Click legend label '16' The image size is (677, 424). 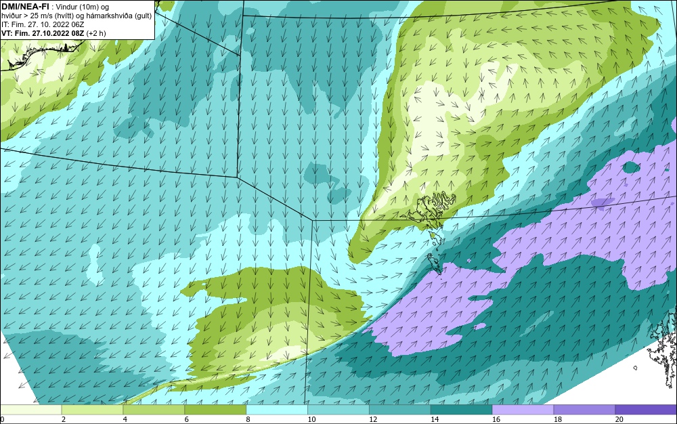496,419
